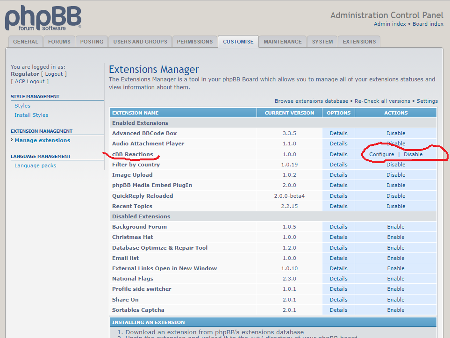View Details for Email list

pos(338,258)
